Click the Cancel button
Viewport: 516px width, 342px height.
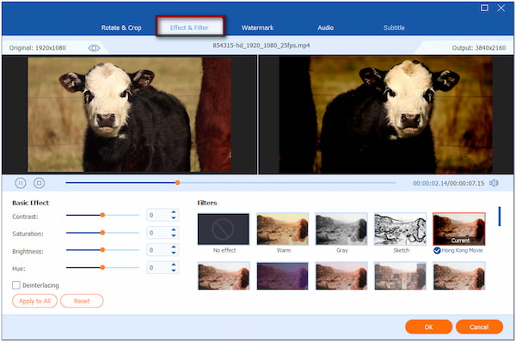click(479, 327)
